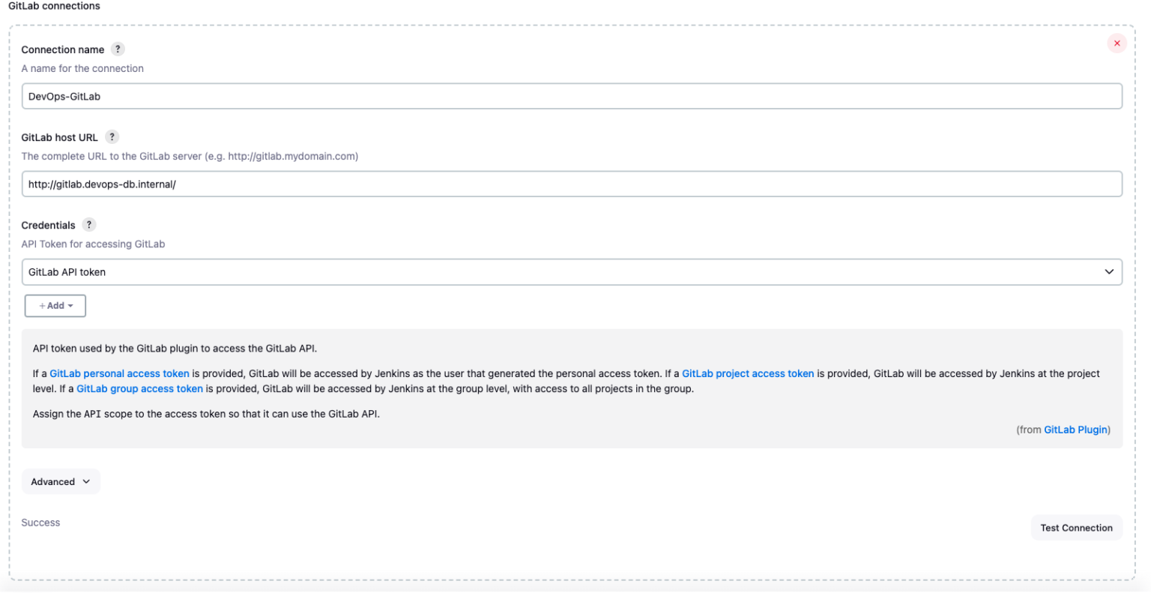Open the GitLab personal access token link
The width and height of the screenshot is (1151, 593).
(119, 373)
